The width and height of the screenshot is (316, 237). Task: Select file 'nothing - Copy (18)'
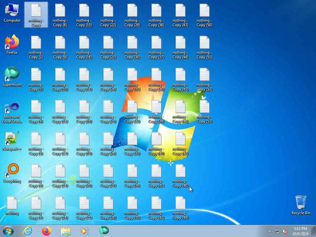tap(84, 112)
